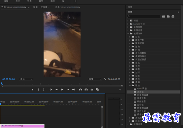
Task: Toggle the 32-bit color effects filter
Action: (x=168, y=17)
